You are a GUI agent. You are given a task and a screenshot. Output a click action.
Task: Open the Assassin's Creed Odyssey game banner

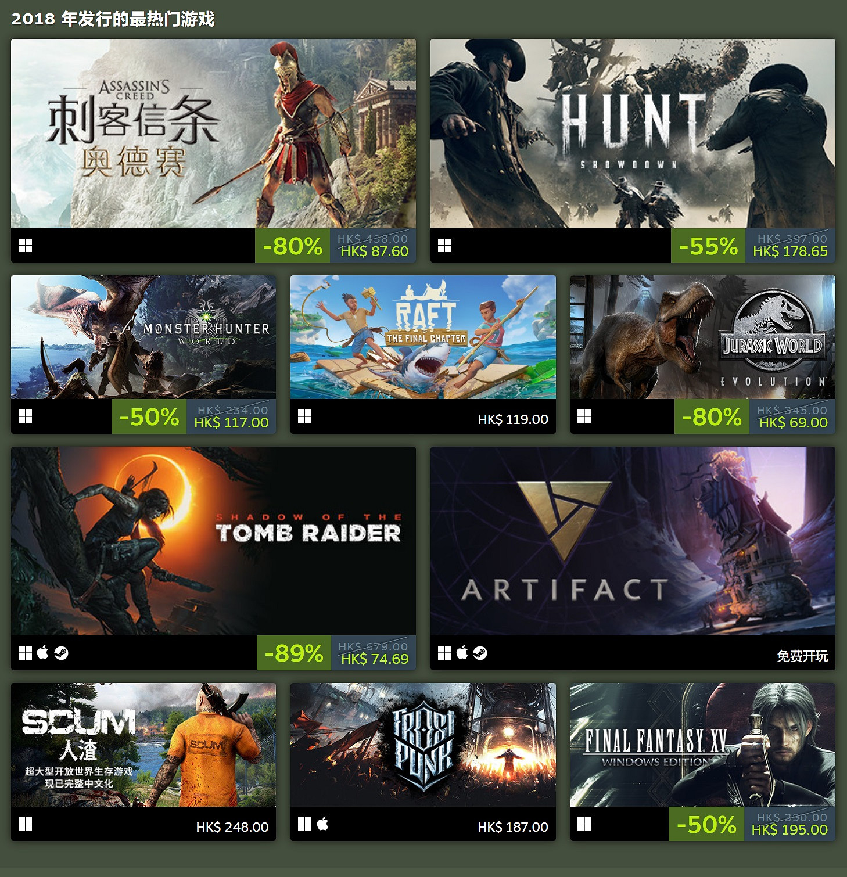pos(213,134)
